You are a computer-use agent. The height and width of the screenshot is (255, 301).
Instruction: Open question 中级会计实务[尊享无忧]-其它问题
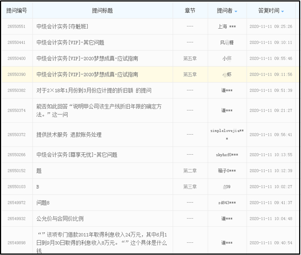click(x=77, y=155)
